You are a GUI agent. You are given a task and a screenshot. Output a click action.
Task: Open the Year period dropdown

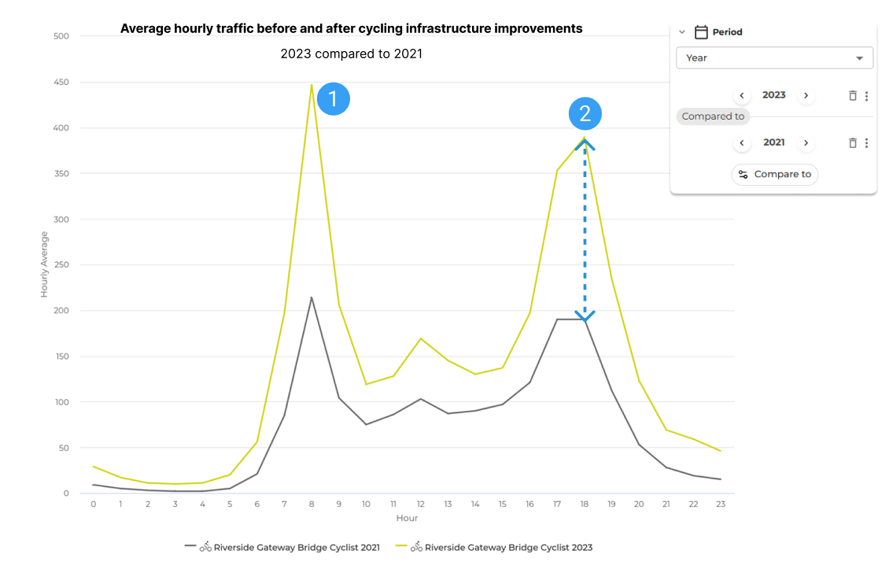[774, 58]
